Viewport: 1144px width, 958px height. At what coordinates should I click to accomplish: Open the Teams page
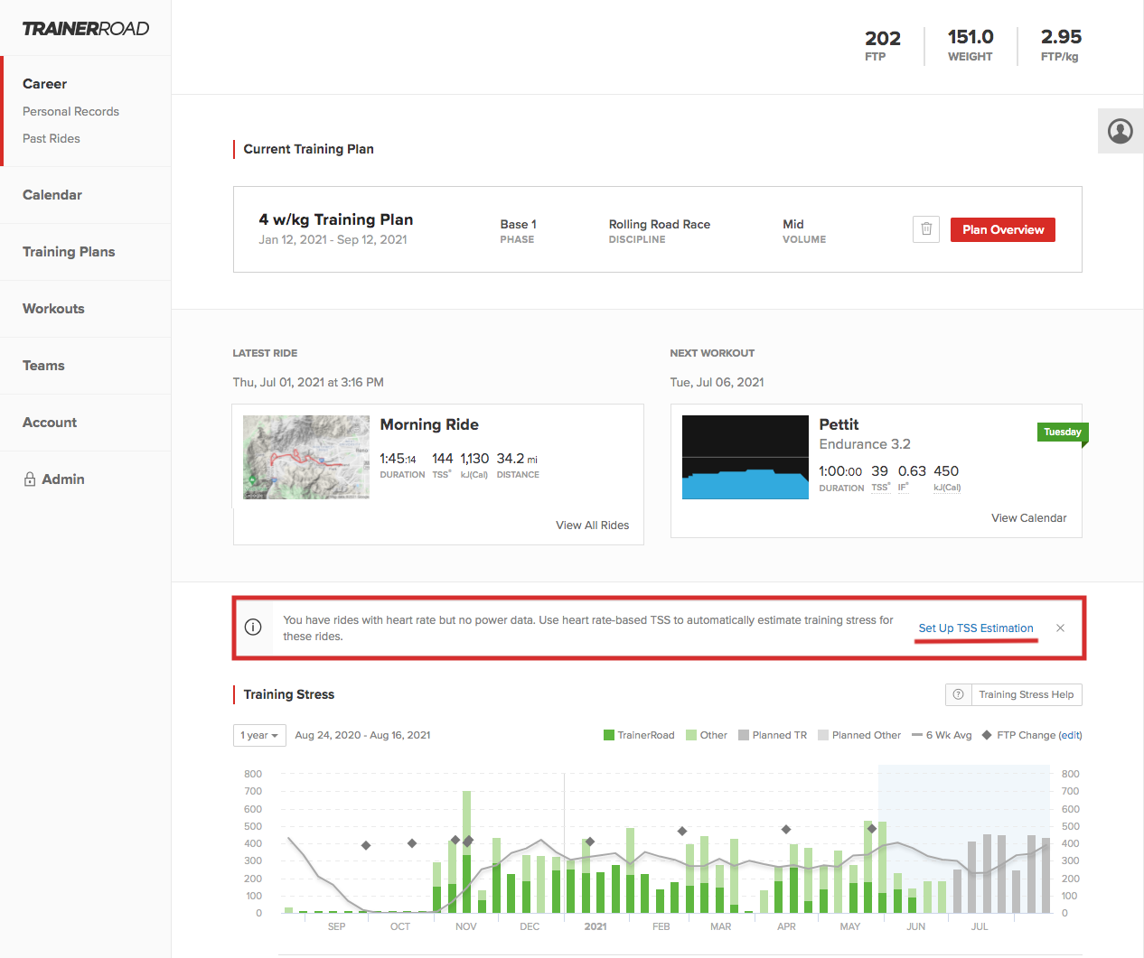pos(43,366)
